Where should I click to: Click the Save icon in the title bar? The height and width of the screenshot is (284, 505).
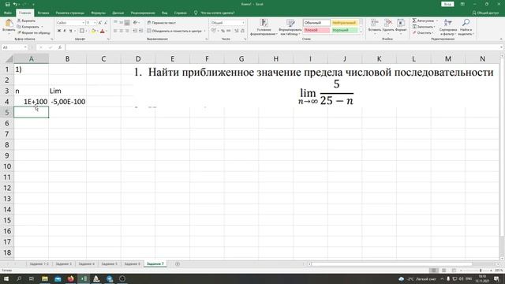[7, 4]
